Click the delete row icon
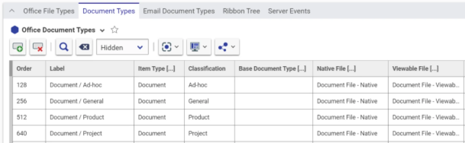This screenshot has width=465, height=143. coord(38,47)
